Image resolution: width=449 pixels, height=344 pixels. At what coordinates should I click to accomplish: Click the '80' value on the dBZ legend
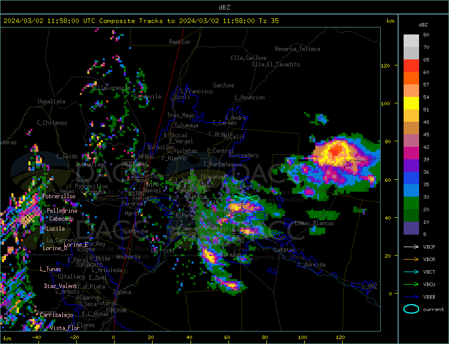coord(426,34)
